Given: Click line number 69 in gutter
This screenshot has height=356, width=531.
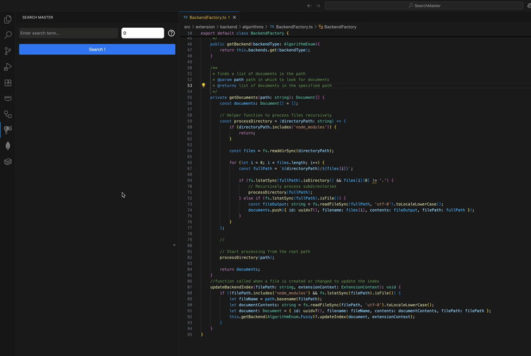Looking at the screenshot, I should (190, 180).
